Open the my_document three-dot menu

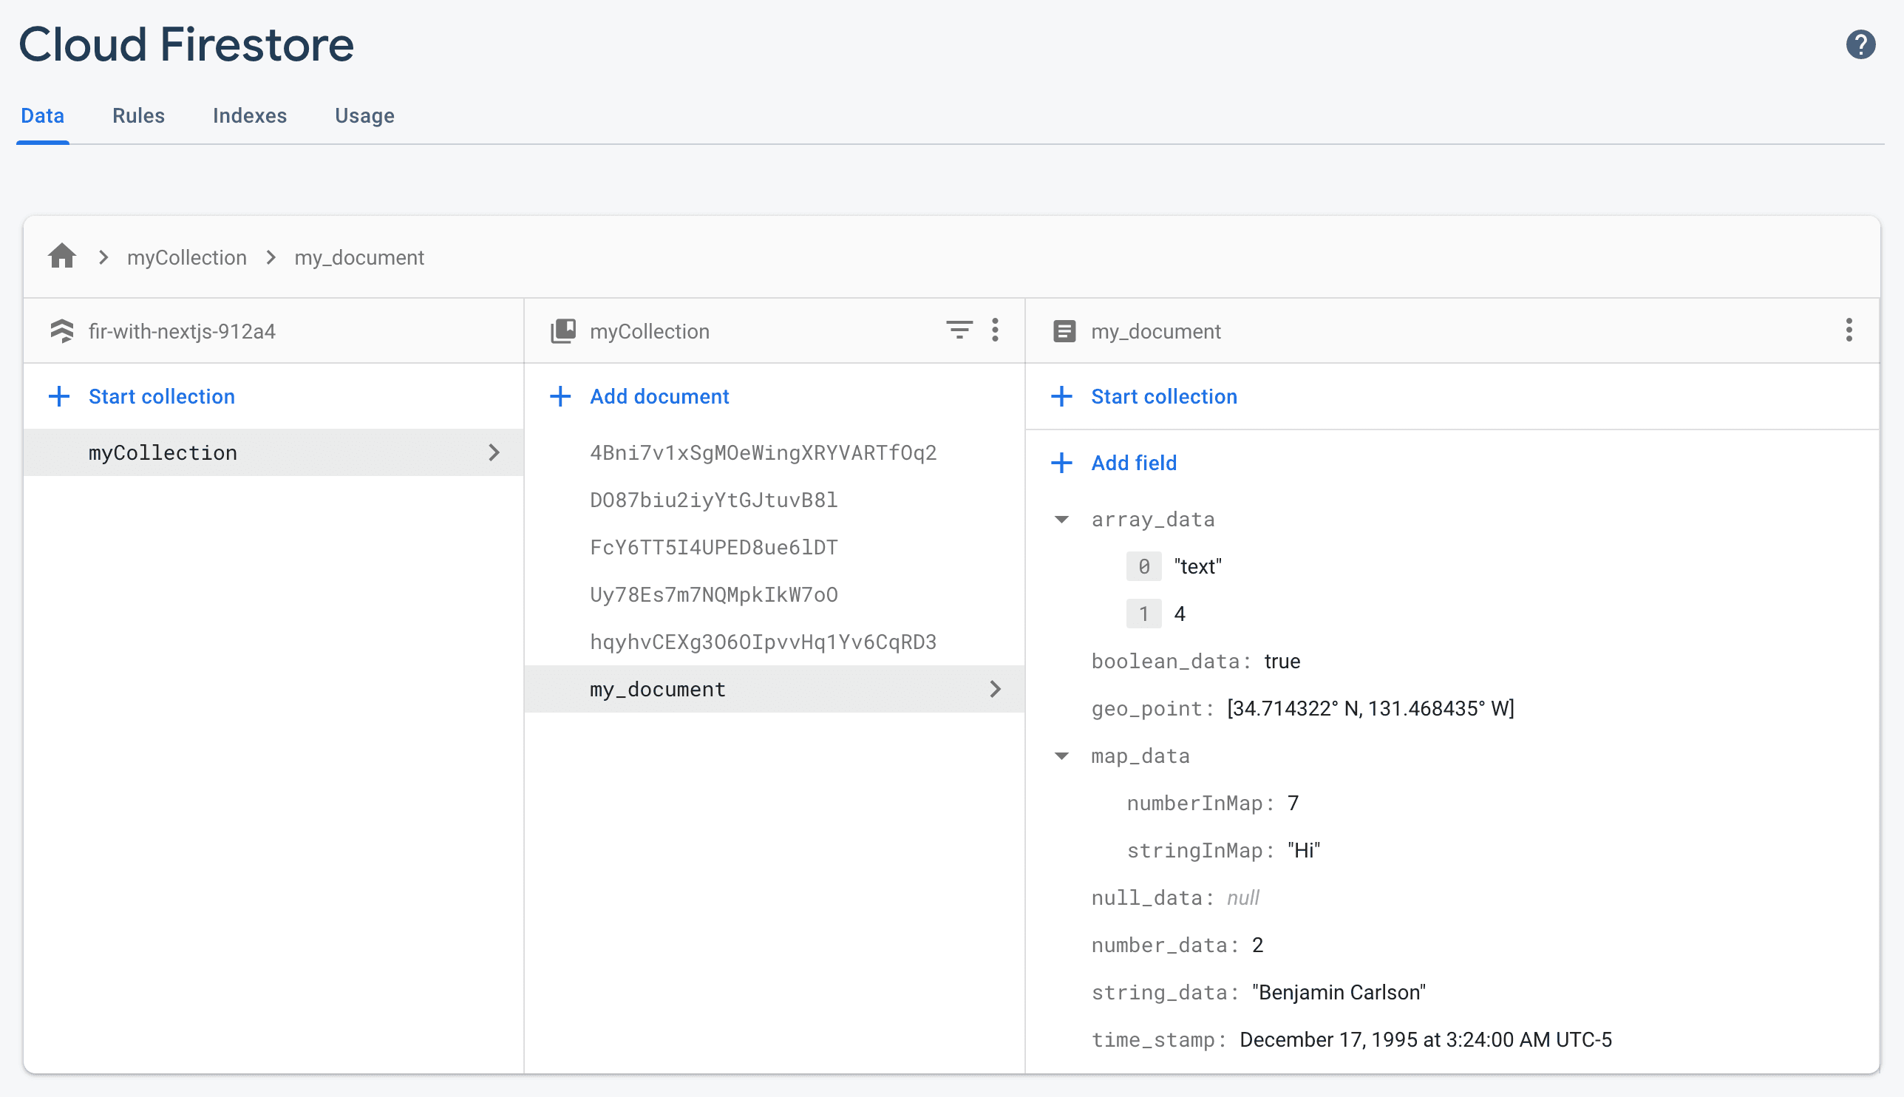[1849, 330]
